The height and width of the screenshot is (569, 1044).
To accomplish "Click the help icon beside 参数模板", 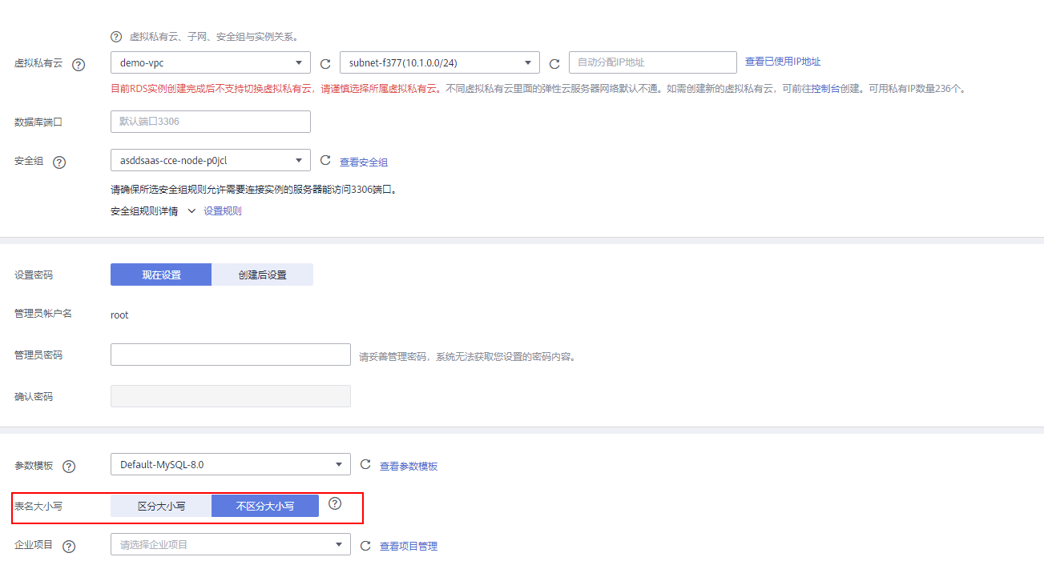I will (69, 467).
